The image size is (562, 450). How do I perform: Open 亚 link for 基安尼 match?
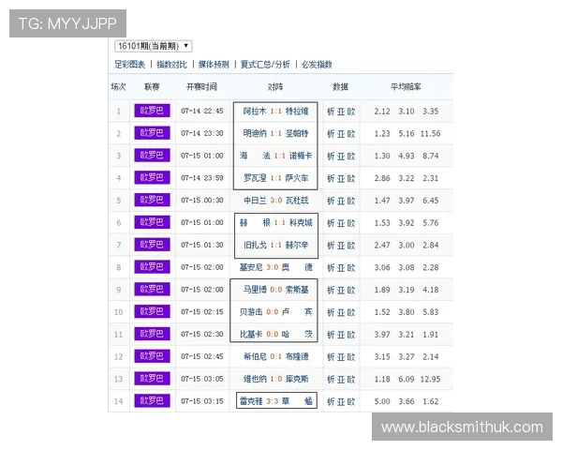341,268
